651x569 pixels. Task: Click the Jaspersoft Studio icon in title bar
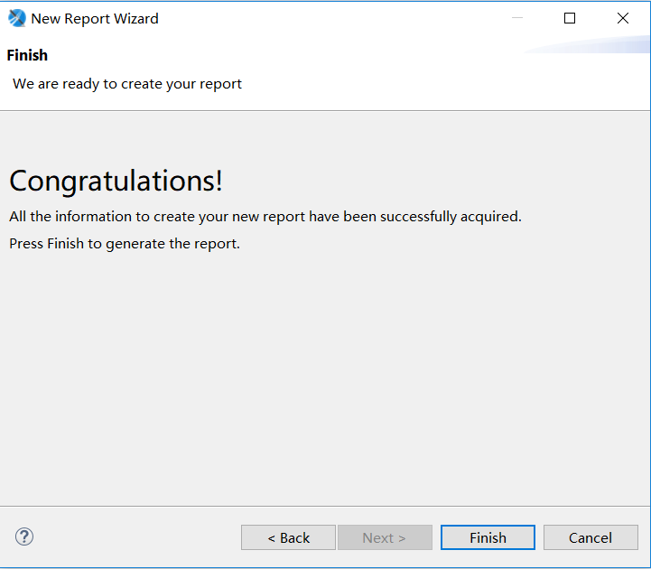pyautogui.click(x=17, y=18)
